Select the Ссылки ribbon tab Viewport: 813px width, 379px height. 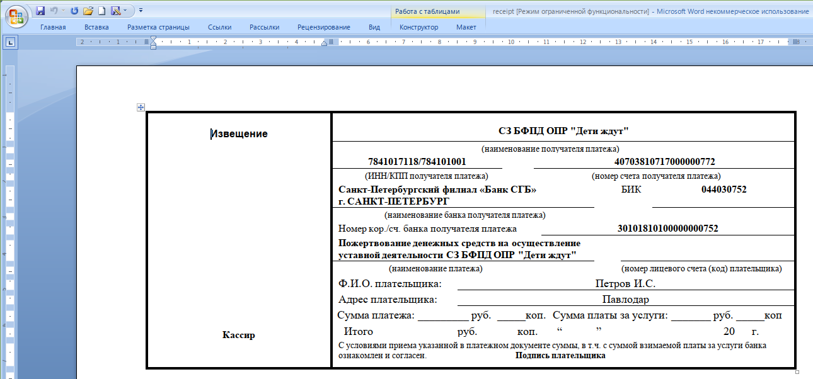pos(219,27)
